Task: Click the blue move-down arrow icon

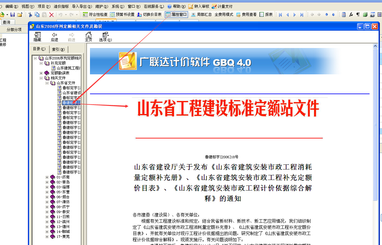Action: (333, 15)
